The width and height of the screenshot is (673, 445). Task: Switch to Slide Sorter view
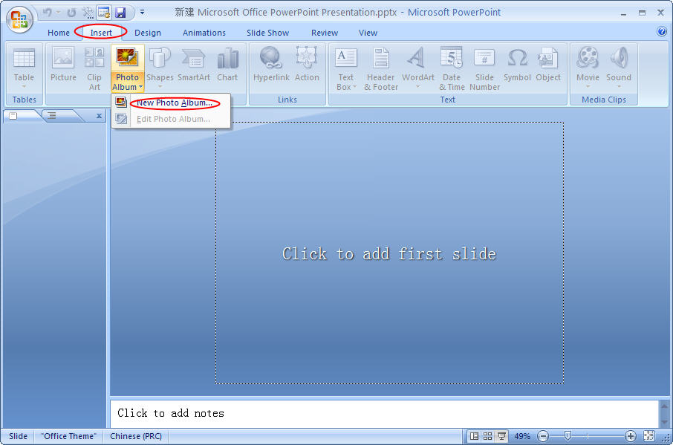[487, 436]
